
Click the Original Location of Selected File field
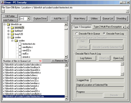pos(100,88)
